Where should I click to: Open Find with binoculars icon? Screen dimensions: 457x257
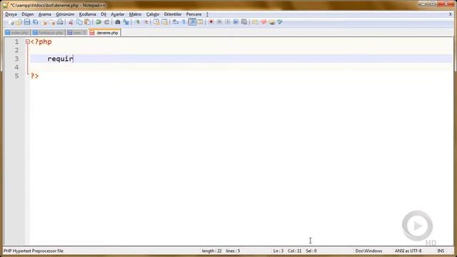(117, 22)
